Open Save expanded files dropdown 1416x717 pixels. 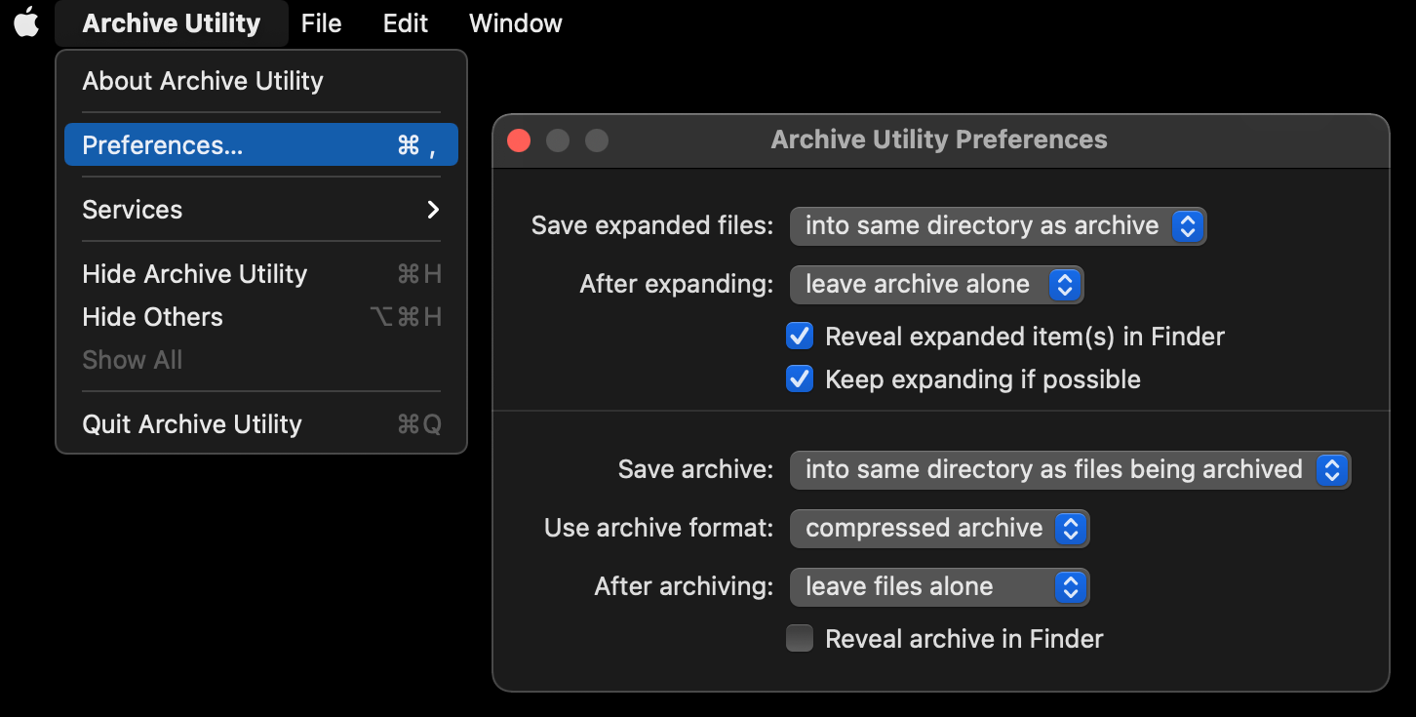click(998, 226)
